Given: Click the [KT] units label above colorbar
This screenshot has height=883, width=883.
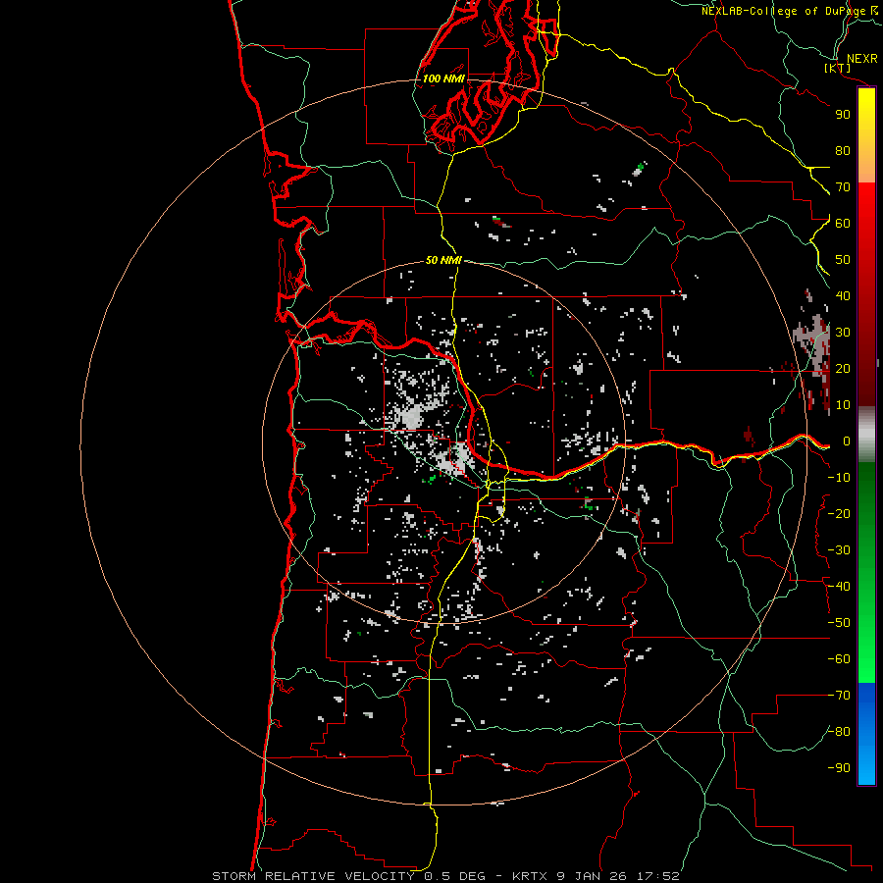Looking at the screenshot, I should 838,68.
